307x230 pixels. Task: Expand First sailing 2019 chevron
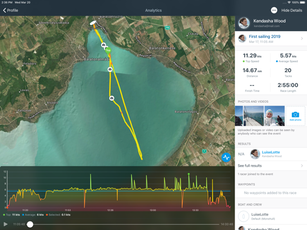[x=302, y=38]
